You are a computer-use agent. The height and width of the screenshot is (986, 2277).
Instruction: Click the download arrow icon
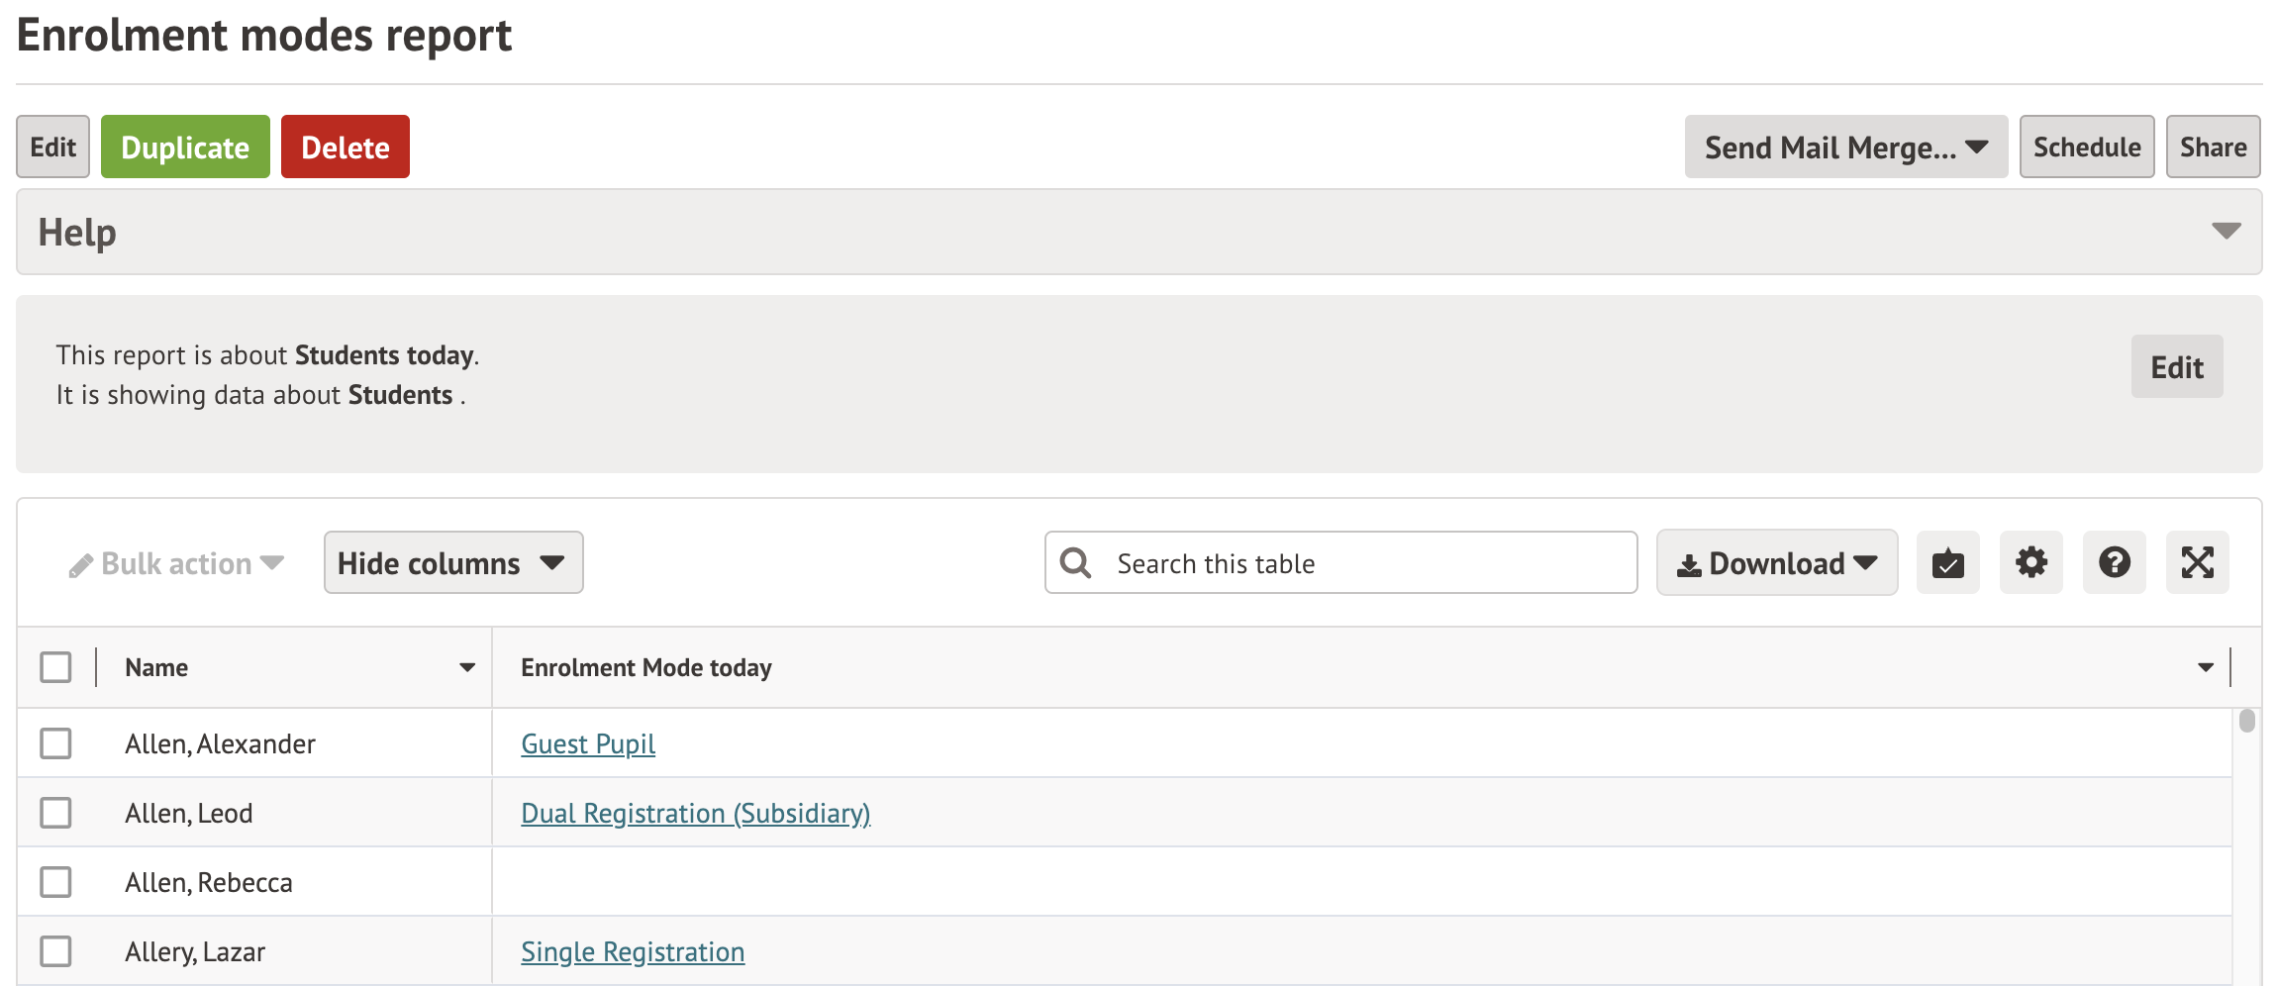(1689, 565)
